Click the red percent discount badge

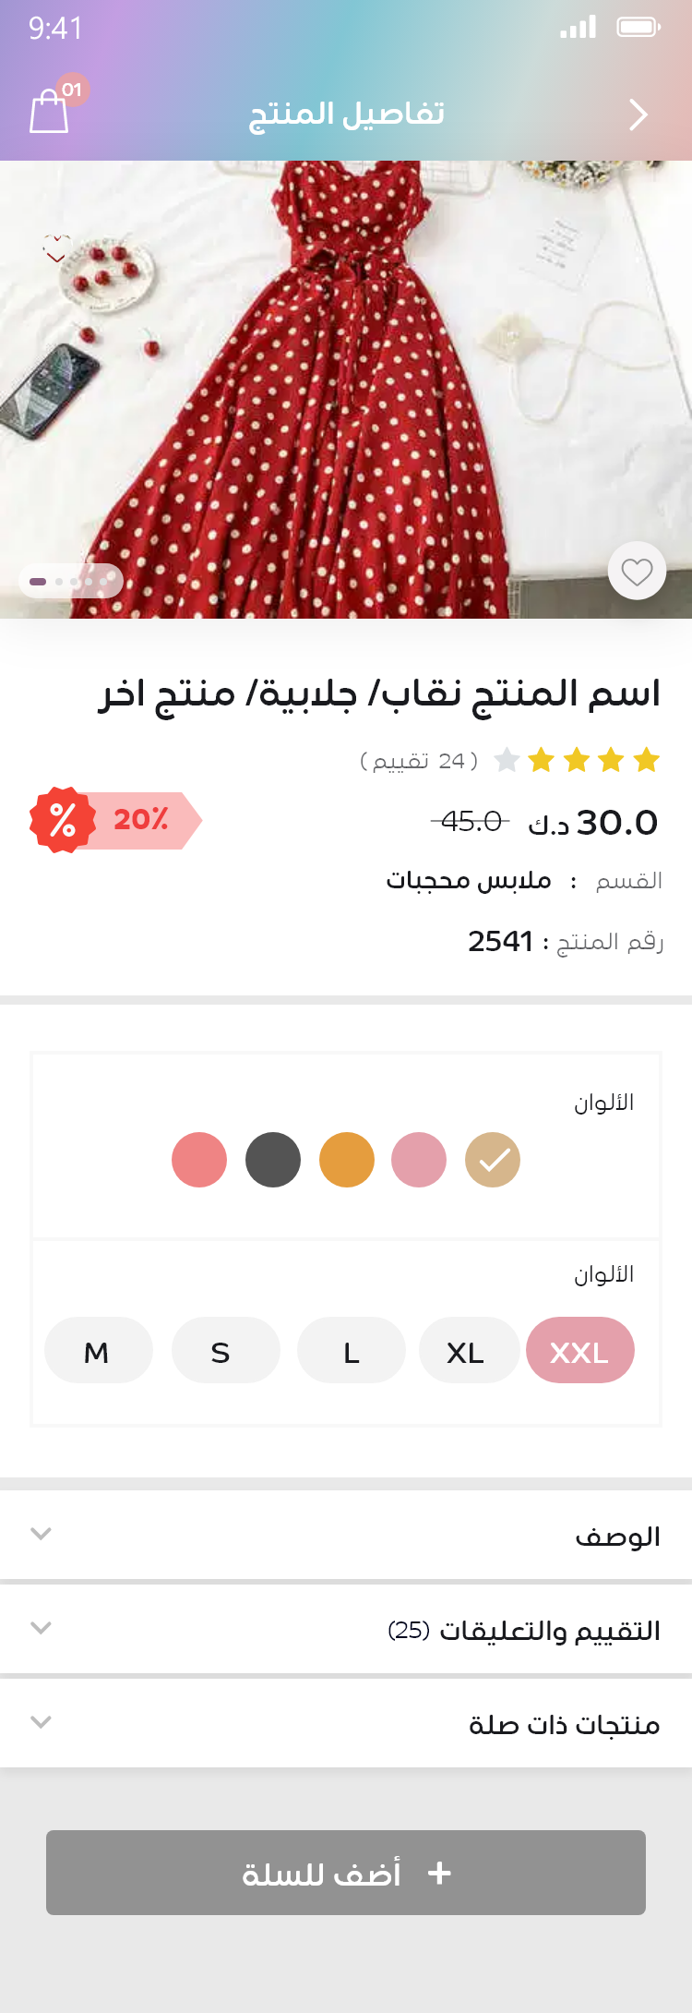pos(63,820)
